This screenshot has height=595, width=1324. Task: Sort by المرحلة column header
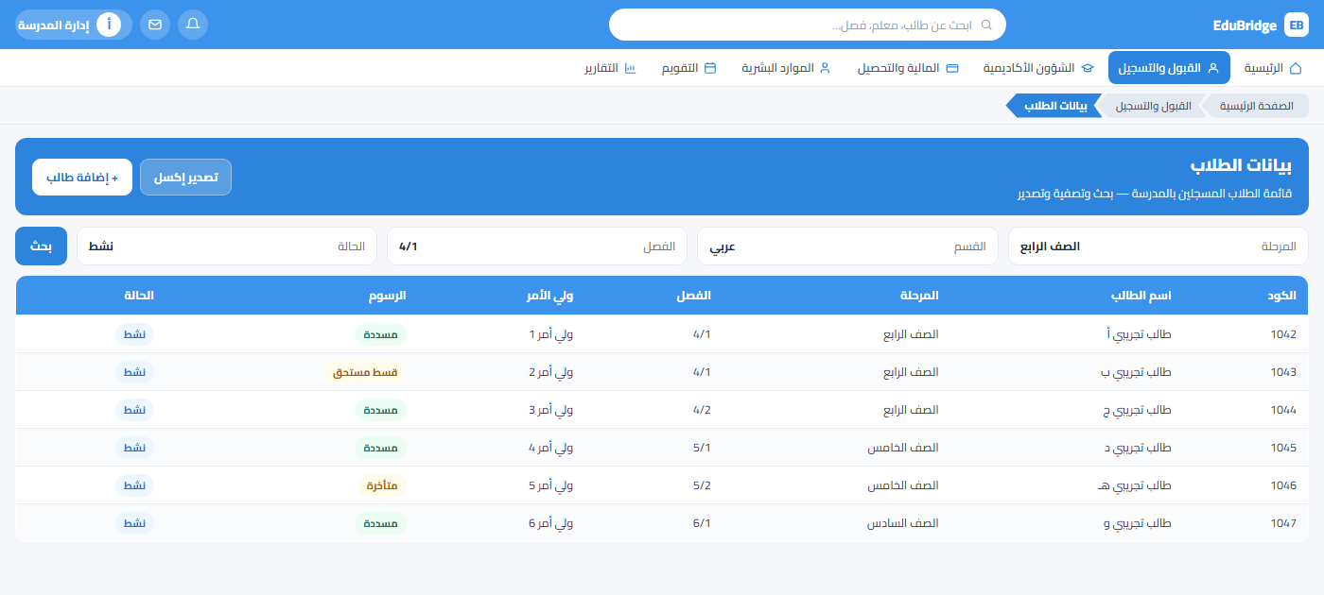pyautogui.click(x=918, y=296)
